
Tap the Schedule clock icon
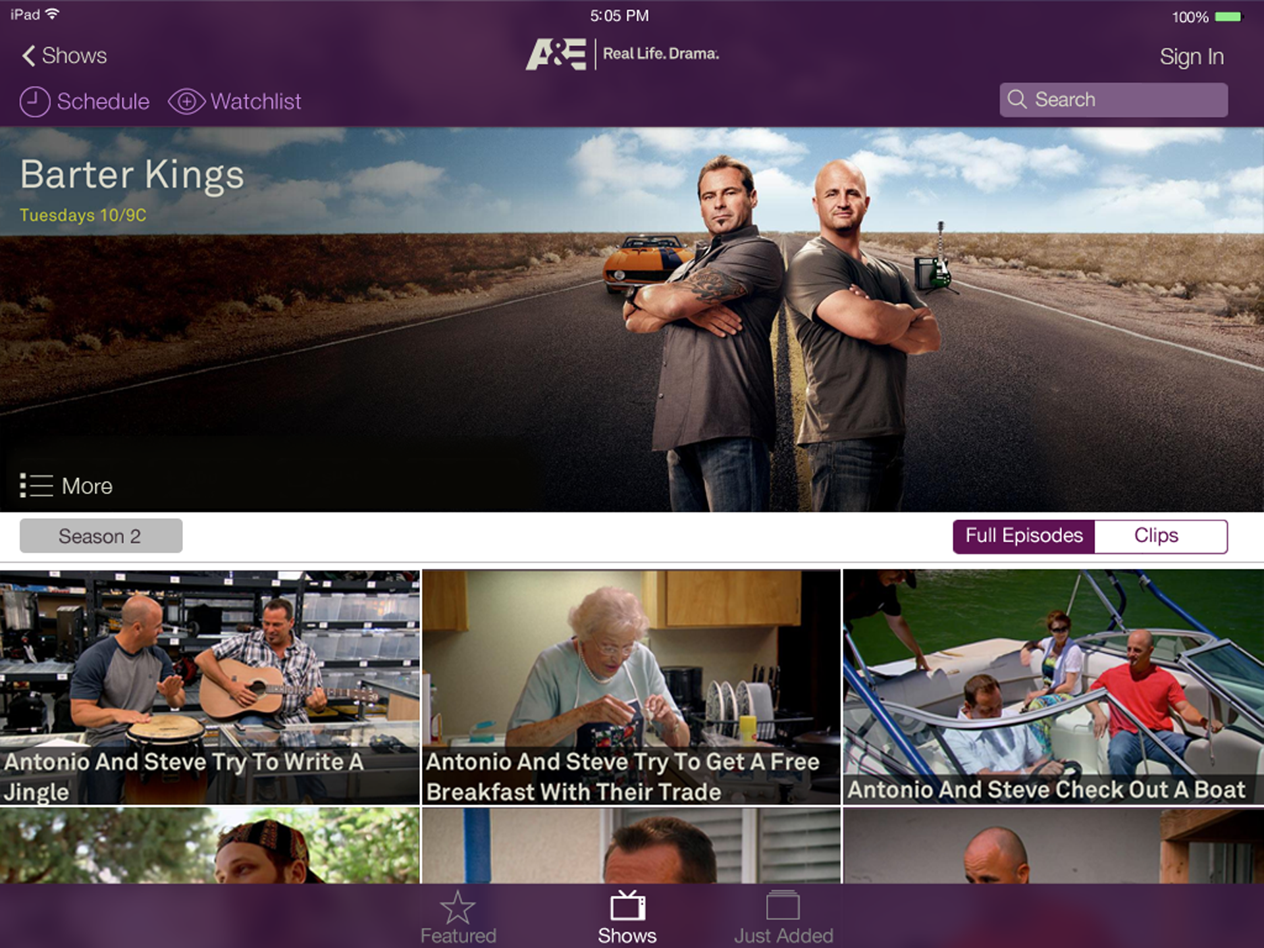point(35,102)
